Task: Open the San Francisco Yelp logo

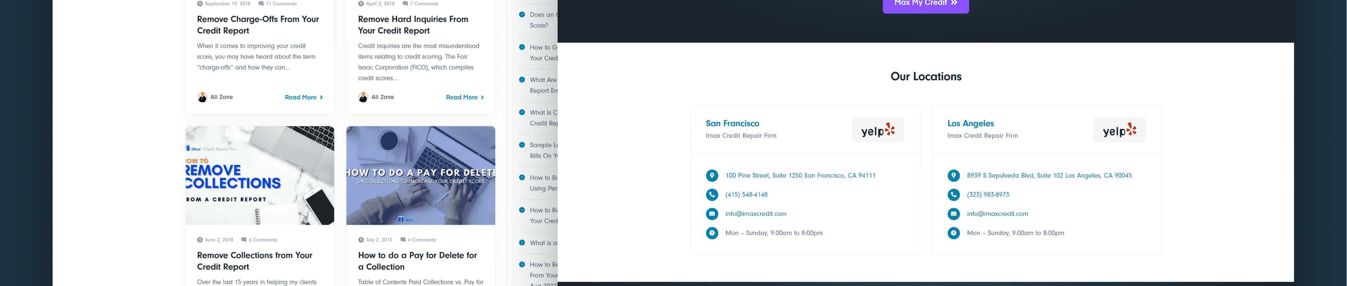Action: (878, 130)
